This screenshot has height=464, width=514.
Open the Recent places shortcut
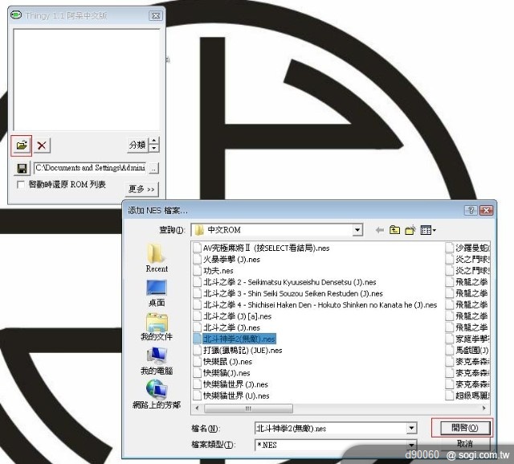point(157,258)
